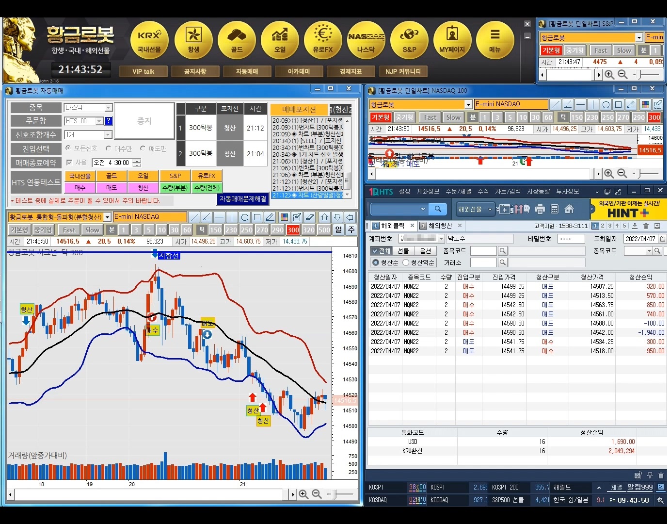Select pencil tool in main chart toolbar
Viewport: 670px width, 524px height.
[270, 217]
